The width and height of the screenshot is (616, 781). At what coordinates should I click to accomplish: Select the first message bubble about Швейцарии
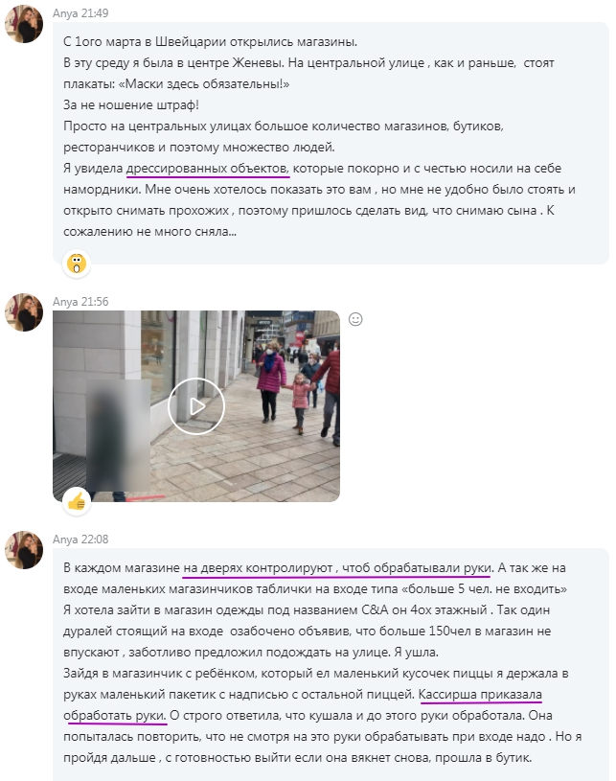331,143
